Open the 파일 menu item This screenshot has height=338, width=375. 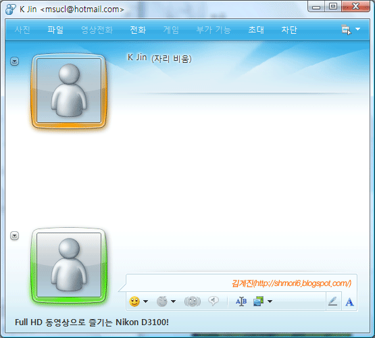click(55, 30)
